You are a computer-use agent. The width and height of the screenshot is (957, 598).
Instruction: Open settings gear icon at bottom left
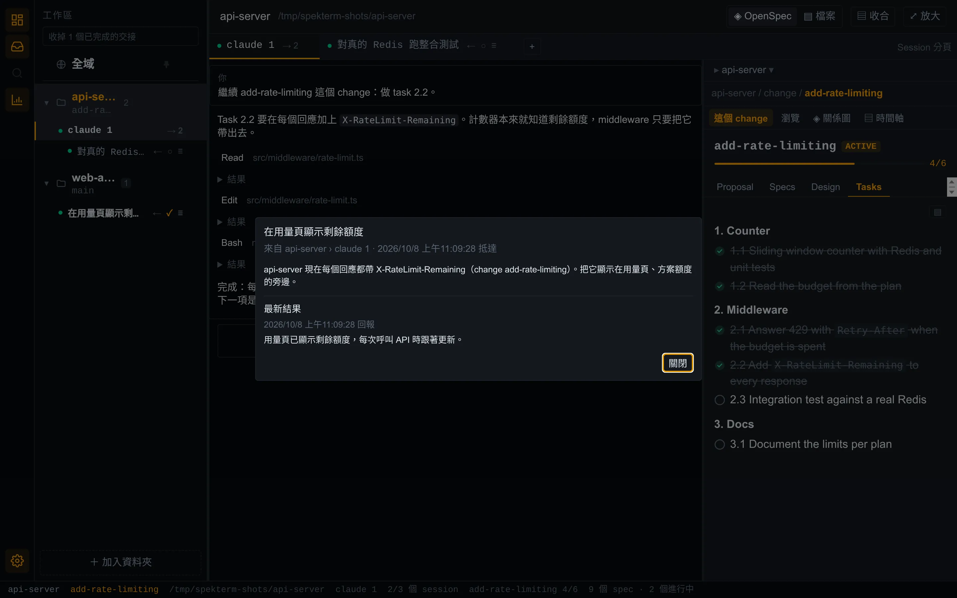17,560
